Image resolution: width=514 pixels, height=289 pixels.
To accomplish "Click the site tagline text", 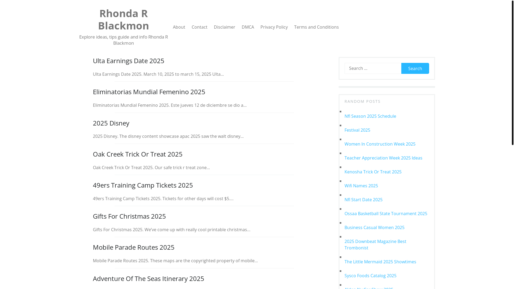I will pyautogui.click(x=123, y=40).
